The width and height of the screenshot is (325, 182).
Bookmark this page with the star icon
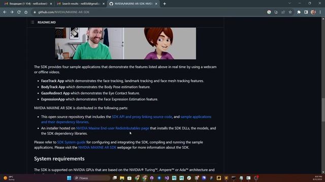click(290, 12)
